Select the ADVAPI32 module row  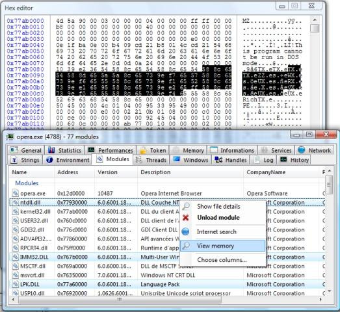pyautogui.click(x=167, y=239)
